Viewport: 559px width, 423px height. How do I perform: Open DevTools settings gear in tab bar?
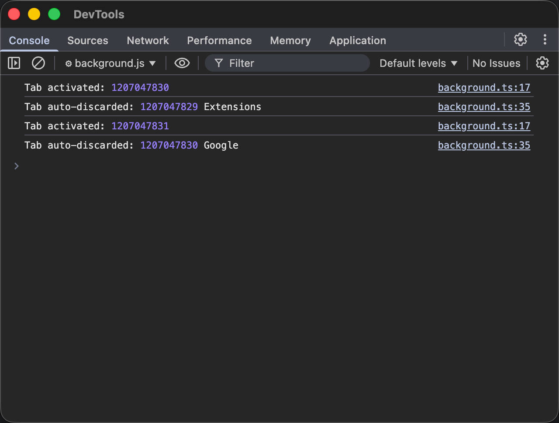pos(520,40)
